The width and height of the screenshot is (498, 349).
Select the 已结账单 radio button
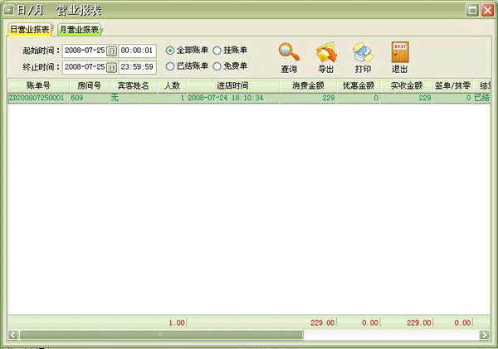tap(170, 65)
